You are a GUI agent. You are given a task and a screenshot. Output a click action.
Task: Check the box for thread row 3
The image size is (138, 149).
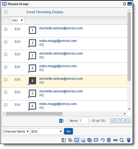[x=6, y=54]
